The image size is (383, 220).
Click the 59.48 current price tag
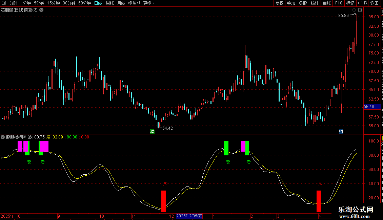(371, 107)
